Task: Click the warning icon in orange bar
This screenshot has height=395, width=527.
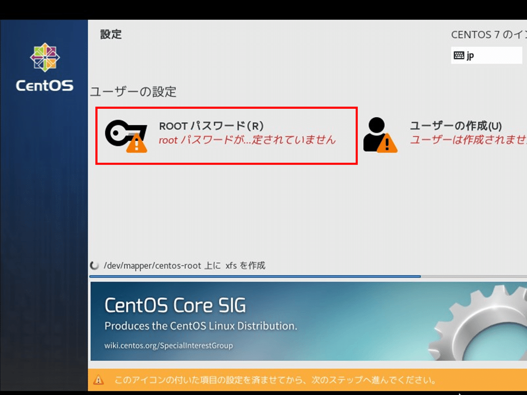Action: tap(99, 380)
